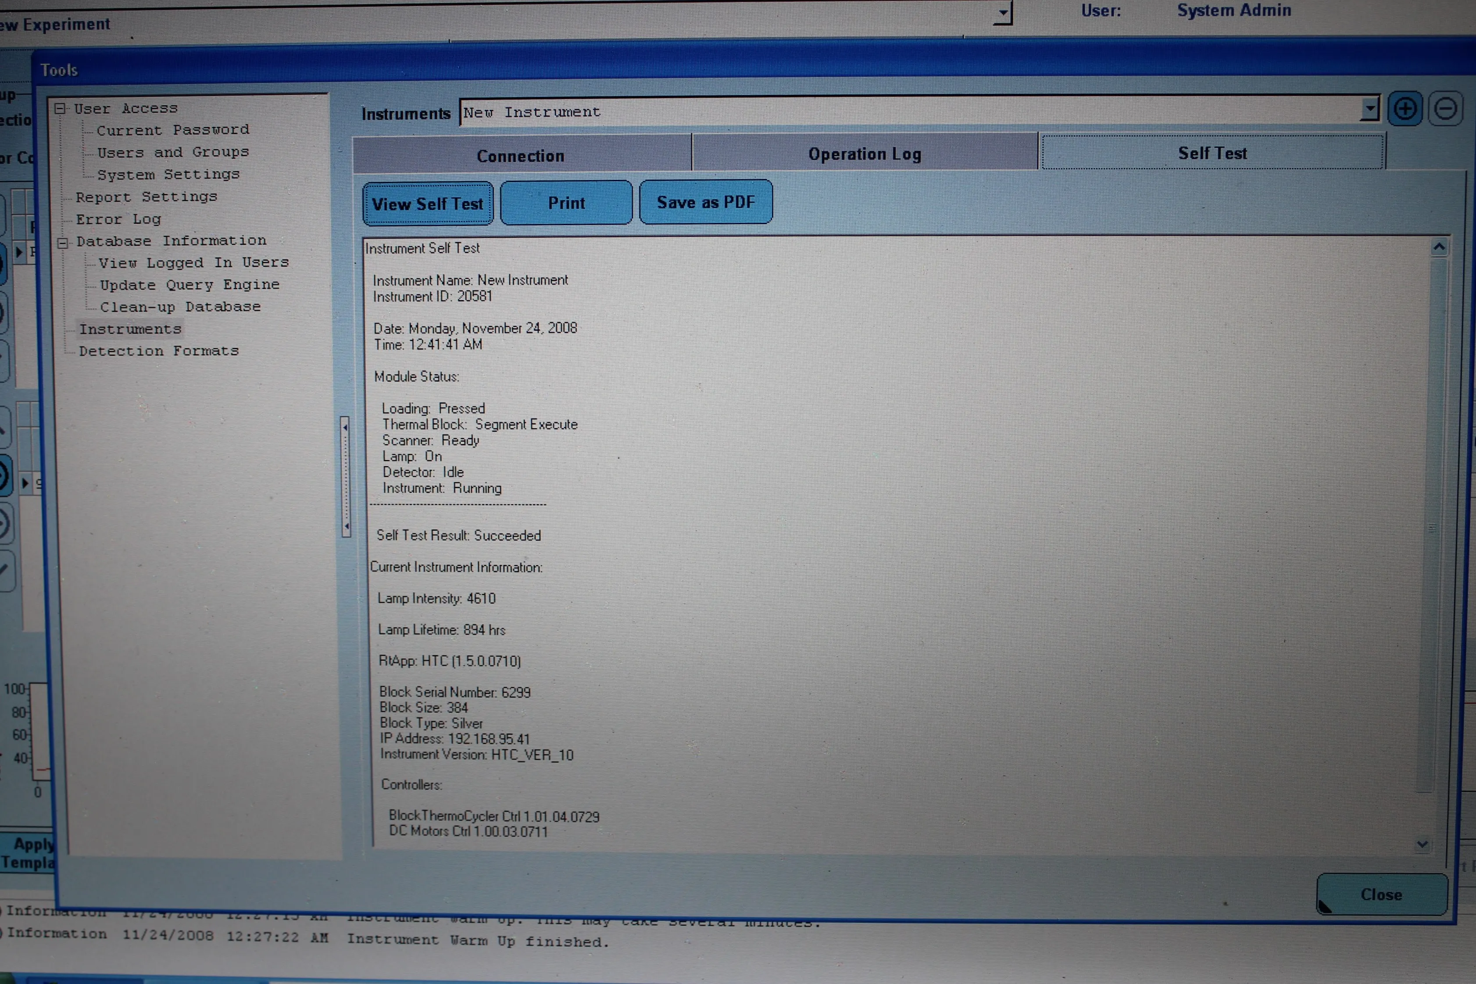The image size is (1476, 984).
Task: Click the Block Serial Number: 6299 line
Action: 455,692
